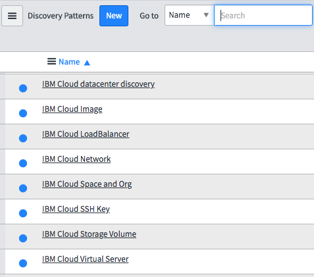Viewport: 314px width, 277px height.
Task: Open IBM Cloud Network pattern
Action: tap(76, 159)
